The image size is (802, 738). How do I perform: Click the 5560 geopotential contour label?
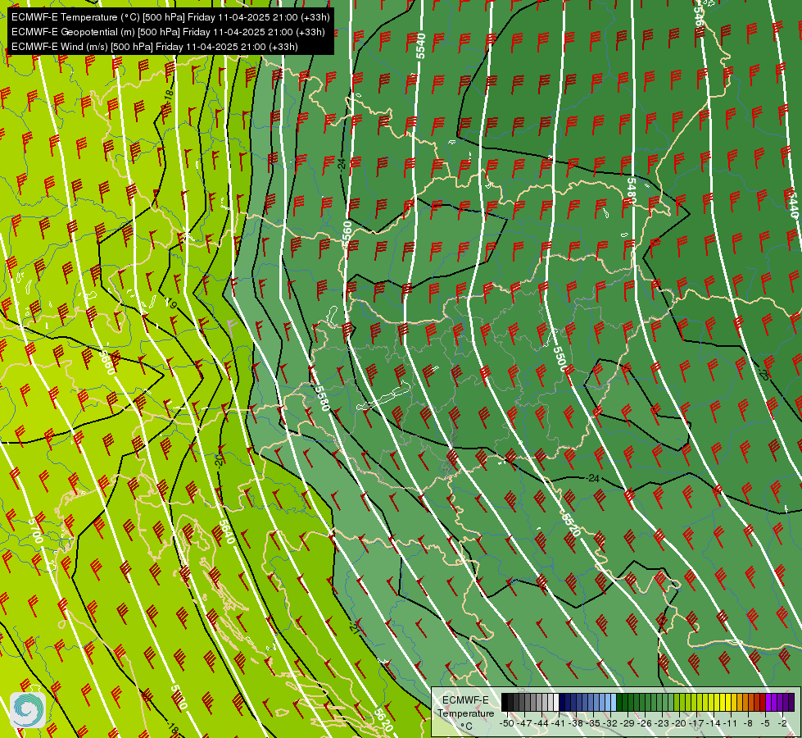click(x=347, y=235)
